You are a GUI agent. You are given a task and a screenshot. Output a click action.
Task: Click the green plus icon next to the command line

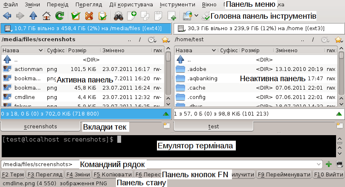(328, 164)
